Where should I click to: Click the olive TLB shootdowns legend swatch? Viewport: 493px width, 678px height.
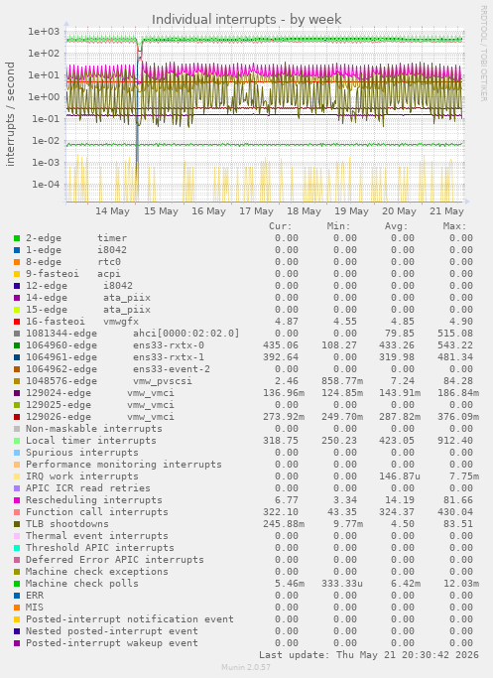(x=17, y=524)
